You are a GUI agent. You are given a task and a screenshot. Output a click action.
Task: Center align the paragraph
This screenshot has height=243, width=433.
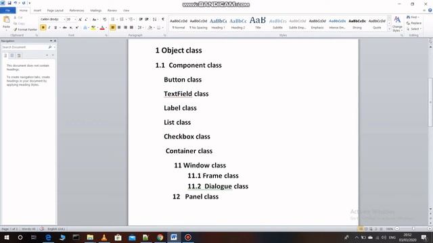[x=119, y=28]
